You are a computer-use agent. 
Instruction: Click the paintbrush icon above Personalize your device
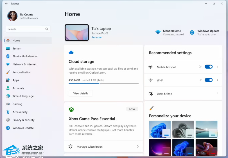pos(151,108)
